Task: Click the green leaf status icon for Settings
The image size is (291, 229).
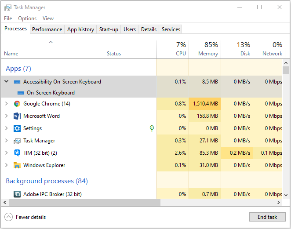Action: tap(152, 128)
